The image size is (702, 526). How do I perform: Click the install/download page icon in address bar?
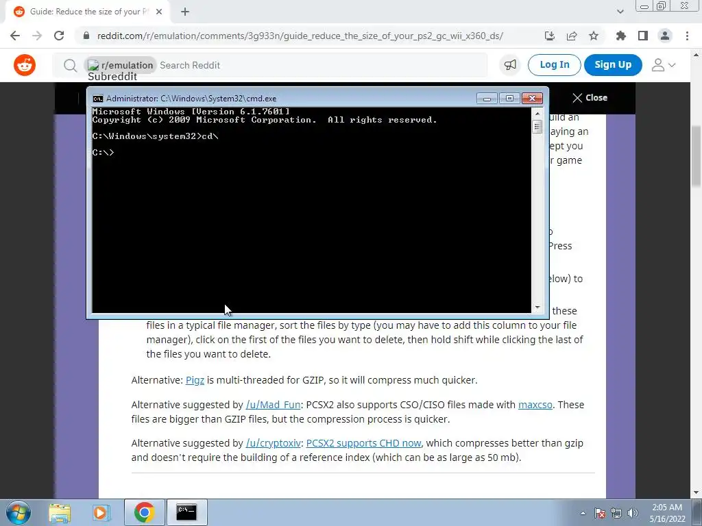pyautogui.click(x=550, y=36)
